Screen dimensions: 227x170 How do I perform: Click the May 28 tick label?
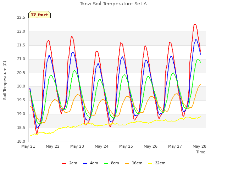tap(199, 146)
